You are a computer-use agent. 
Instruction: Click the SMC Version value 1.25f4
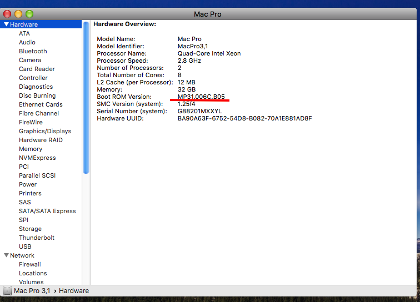(x=187, y=104)
